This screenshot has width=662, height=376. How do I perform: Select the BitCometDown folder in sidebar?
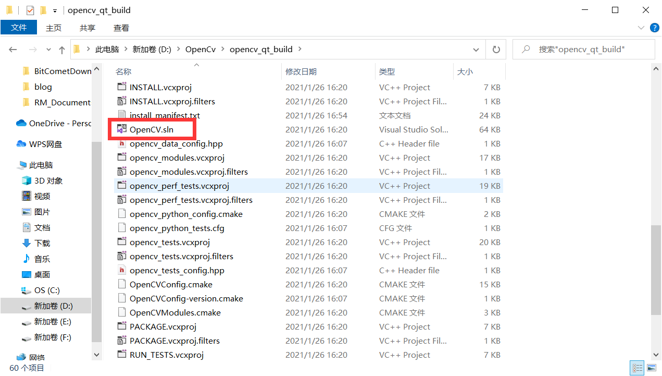(x=57, y=71)
